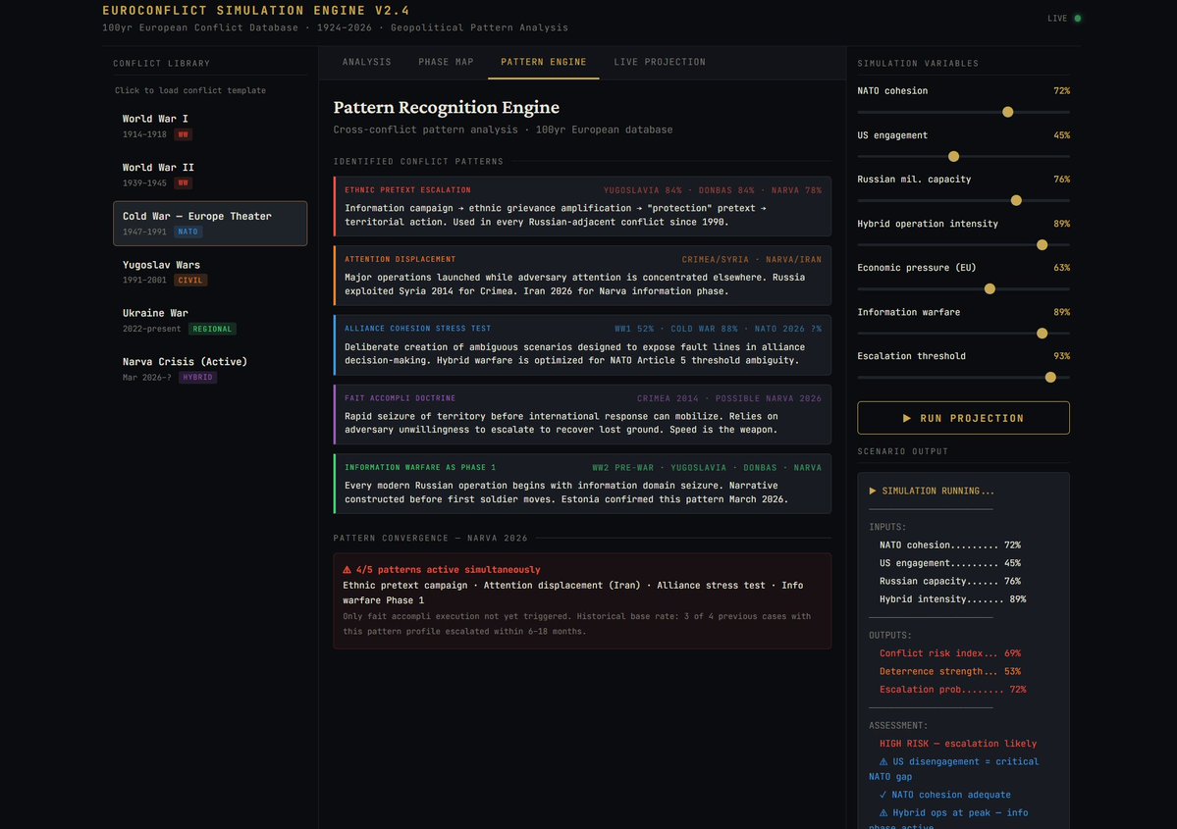The height and width of the screenshot is (829, 1177).
Task: Click the Crimea 2014 · Possible Narva 2026 label
Action: pos(728,398)
